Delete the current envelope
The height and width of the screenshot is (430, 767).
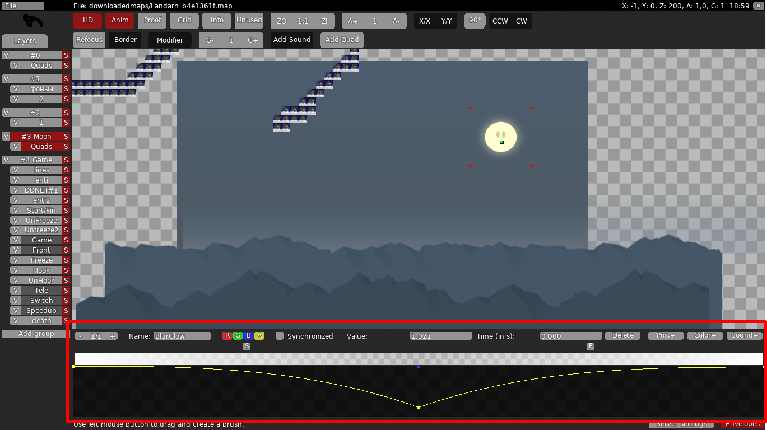point(622,336)
